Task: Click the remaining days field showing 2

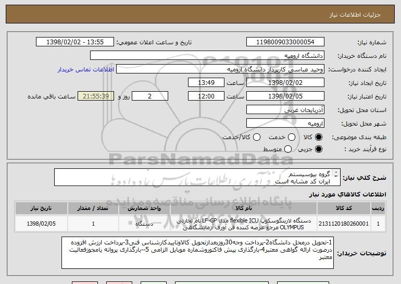Action: [150, 96]
